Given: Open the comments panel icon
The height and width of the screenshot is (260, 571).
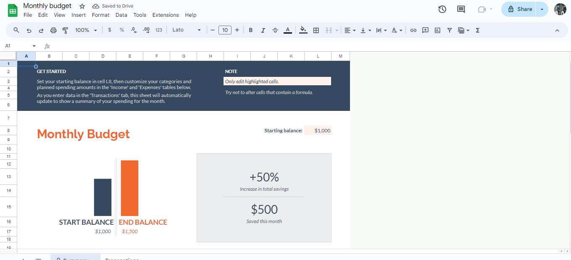Looking at the screenshot, I should [x=461, y=9].
